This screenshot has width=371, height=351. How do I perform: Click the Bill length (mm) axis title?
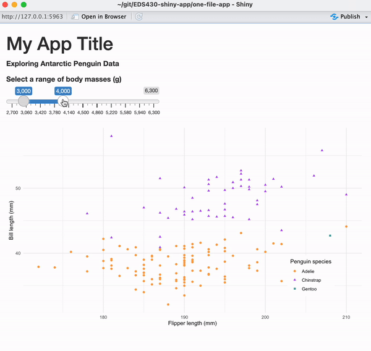pos(11,221)
